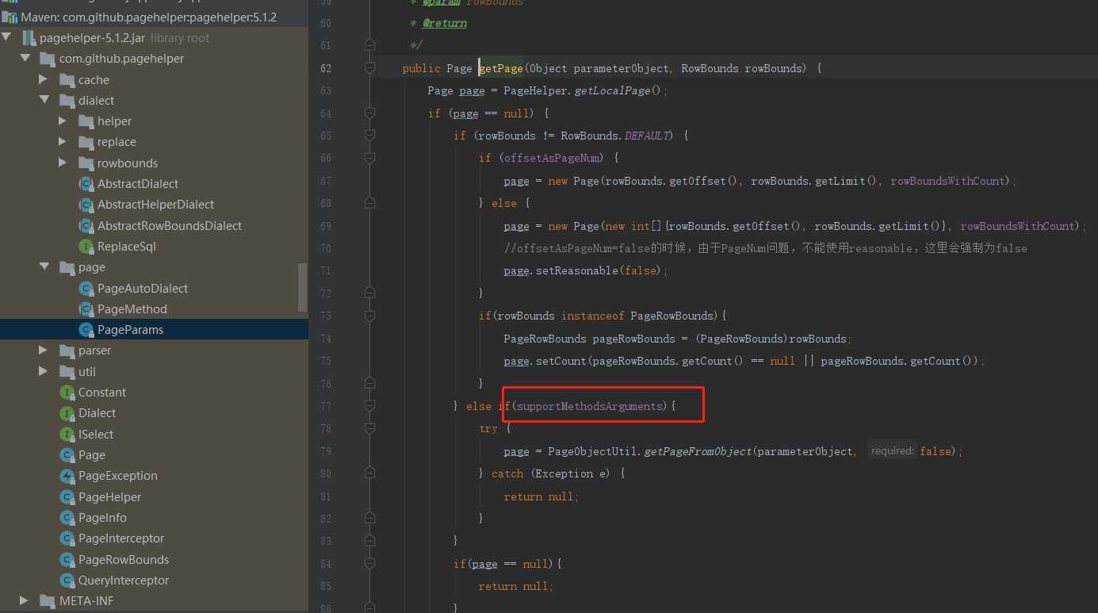1098x613 pixels.
Task: Click the Maven library icon
Action: (10, 17)
